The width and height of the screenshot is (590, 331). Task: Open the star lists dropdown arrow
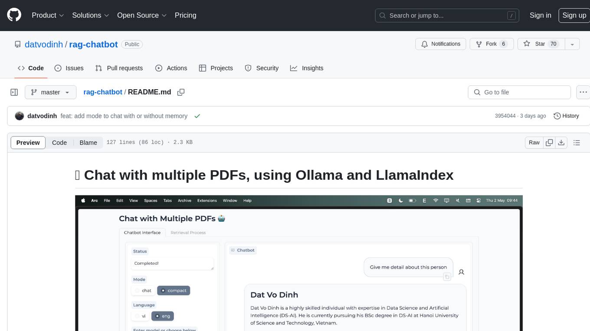[572, 44]
